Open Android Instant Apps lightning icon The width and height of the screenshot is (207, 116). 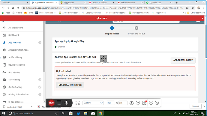point(4,50)
